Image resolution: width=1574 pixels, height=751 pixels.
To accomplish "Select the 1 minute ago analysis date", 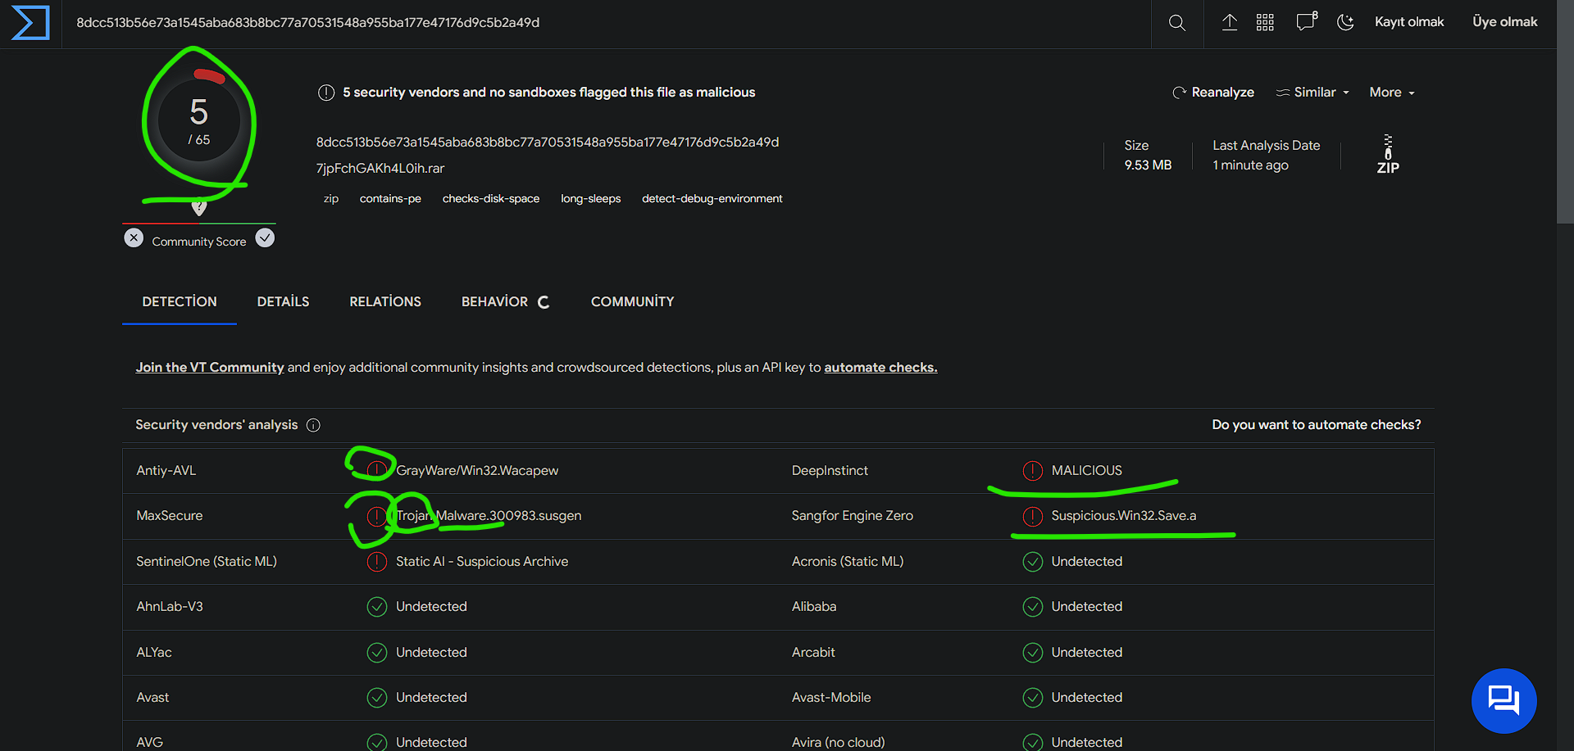I will pos(1250,165).
